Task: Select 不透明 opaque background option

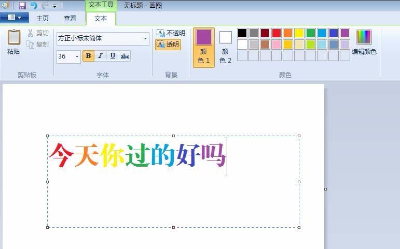Action: coord(171,33)
